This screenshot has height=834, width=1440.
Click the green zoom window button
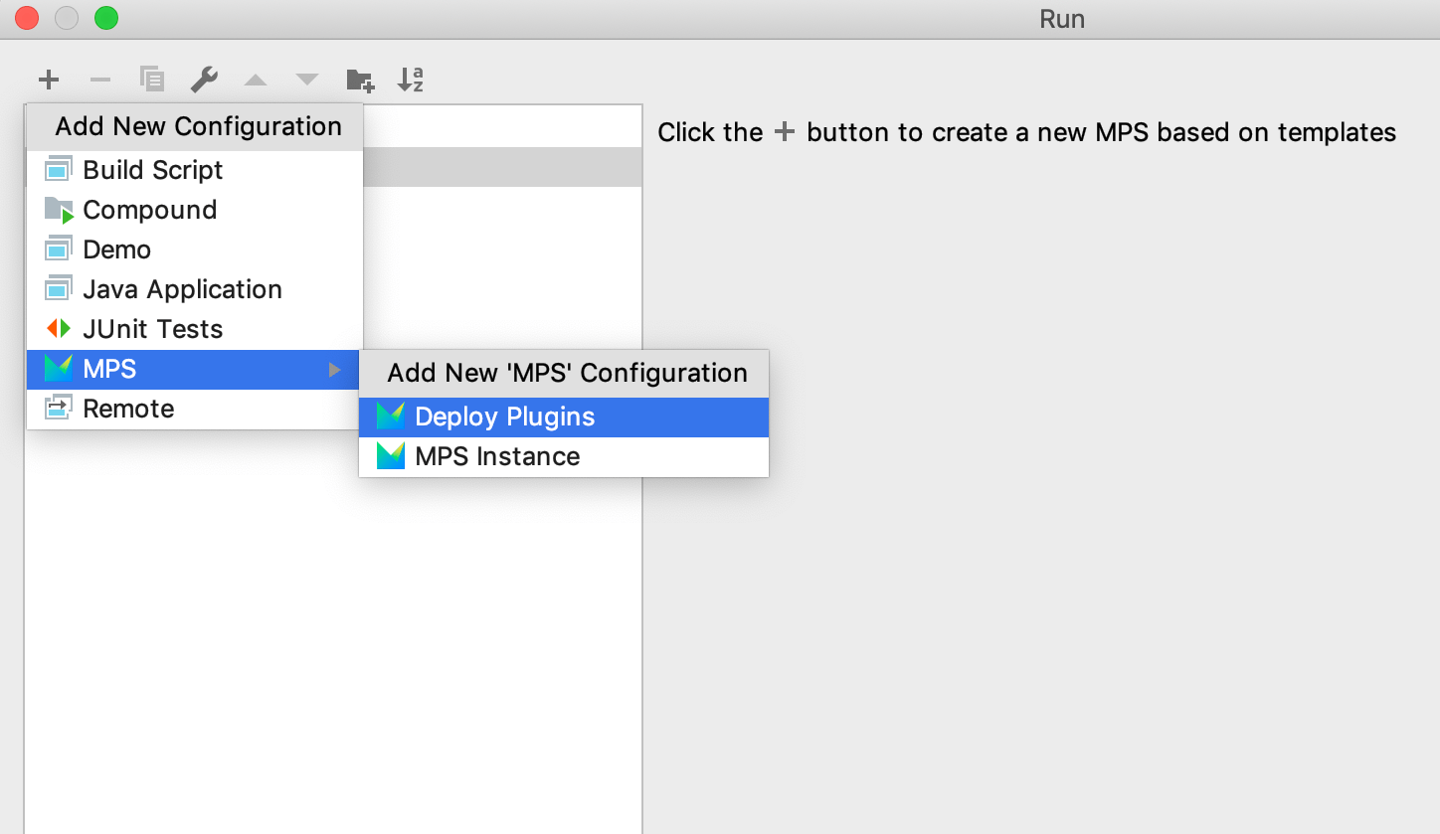pos(105,18)
